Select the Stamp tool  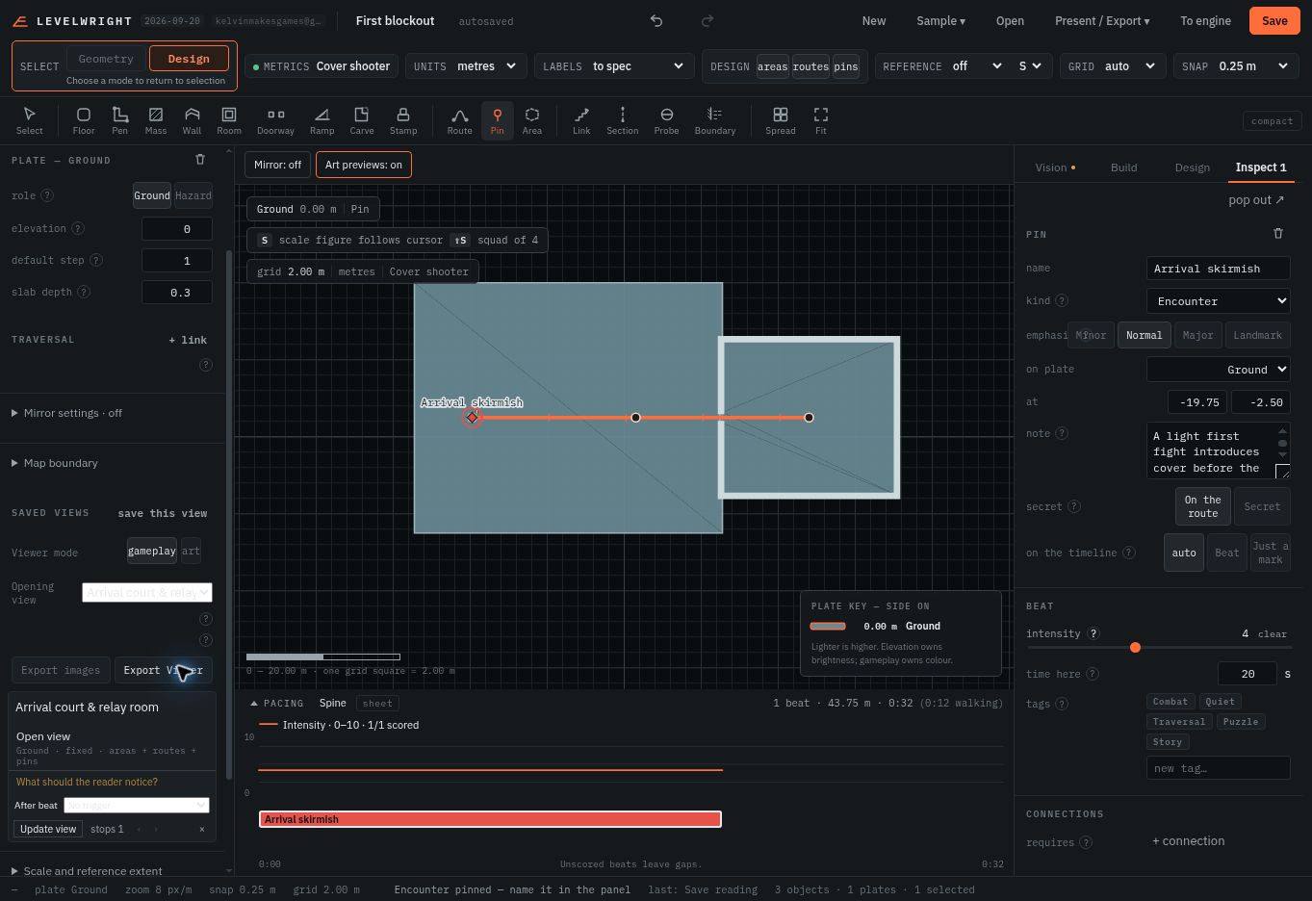coord(403,120)
